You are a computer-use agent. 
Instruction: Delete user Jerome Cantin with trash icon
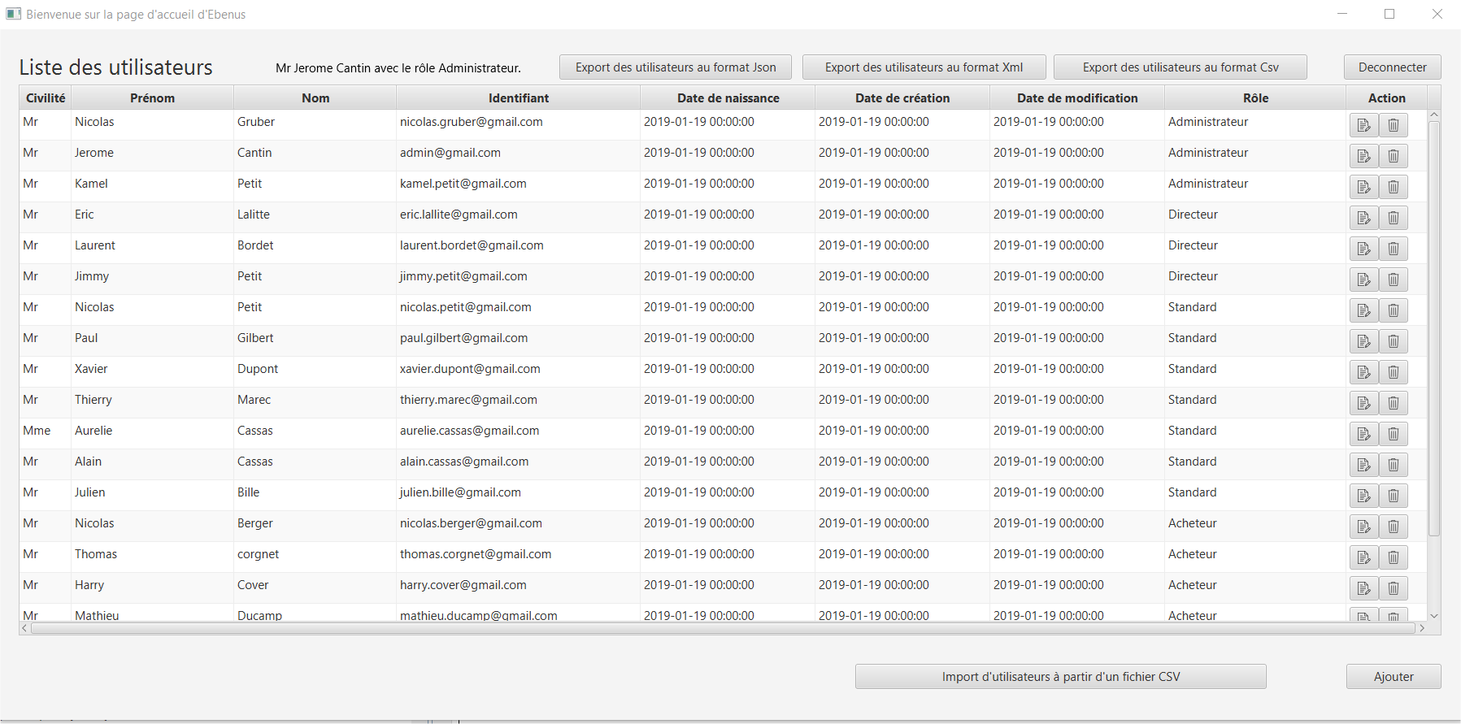click(x=1393, y=156)
